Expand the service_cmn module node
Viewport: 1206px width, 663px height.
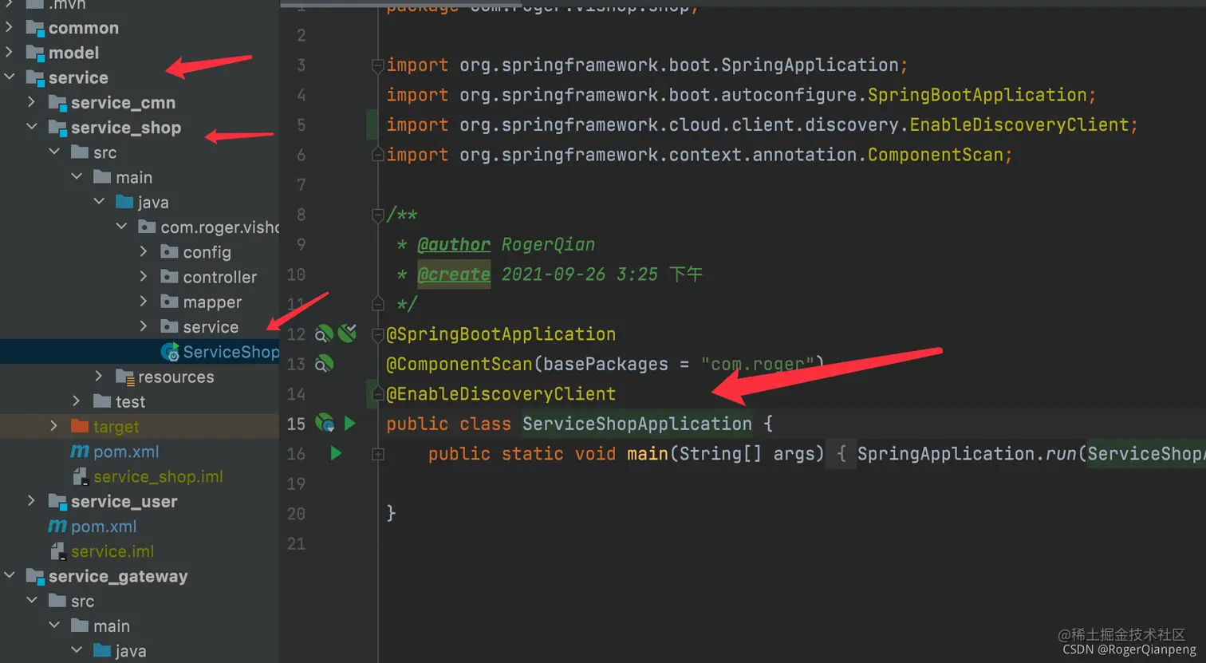[31, 102]
